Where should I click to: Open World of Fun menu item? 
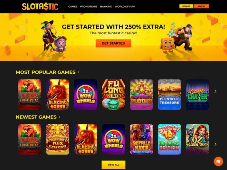click(125, 7)
